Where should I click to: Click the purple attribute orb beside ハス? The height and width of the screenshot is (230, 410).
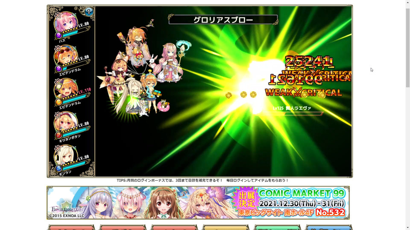coord(59,35)
